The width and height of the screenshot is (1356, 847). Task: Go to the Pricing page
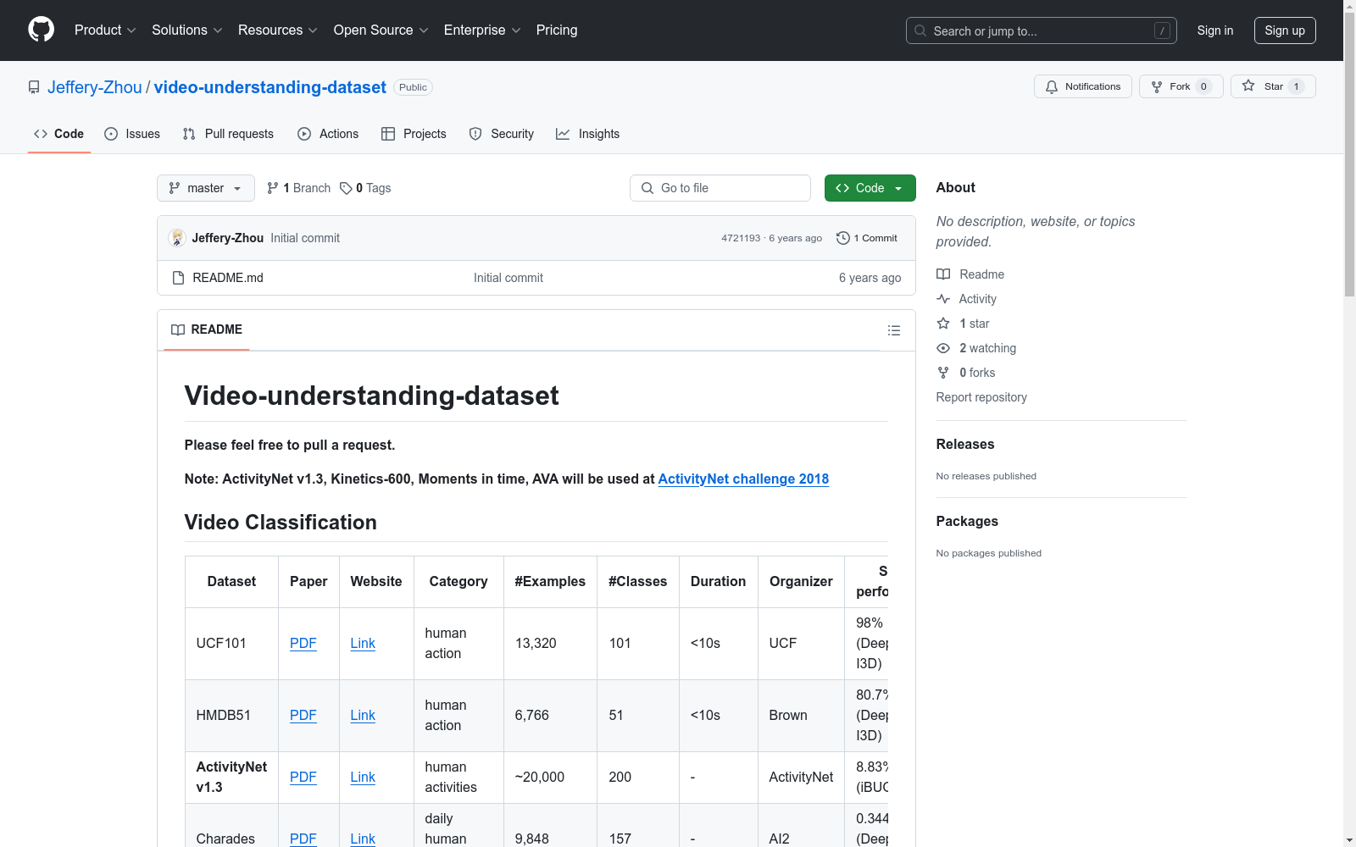pyautogui.click(x=557, y=30)
